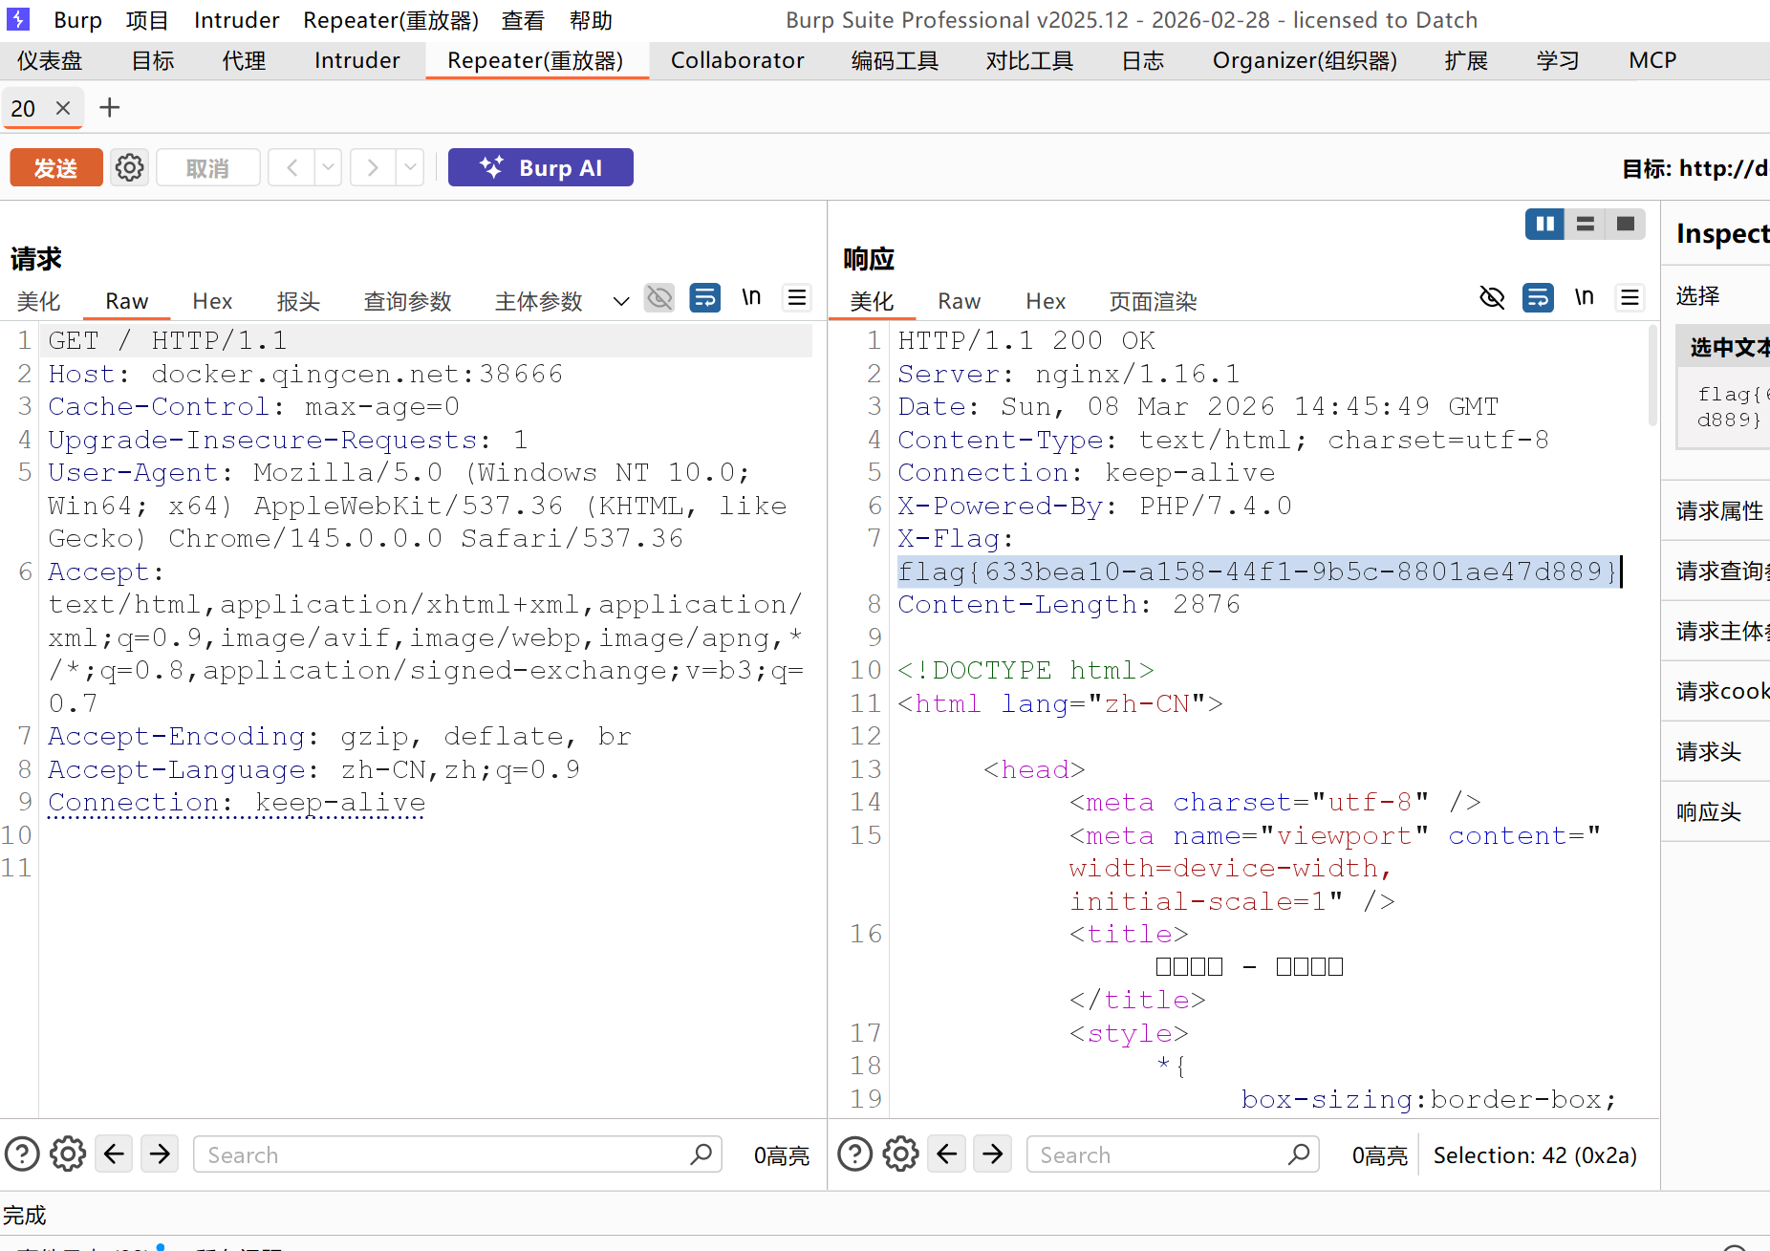Expand 请求cookie section in Inspector
Screen dimensions: 1770x1251
[1718, 691]
